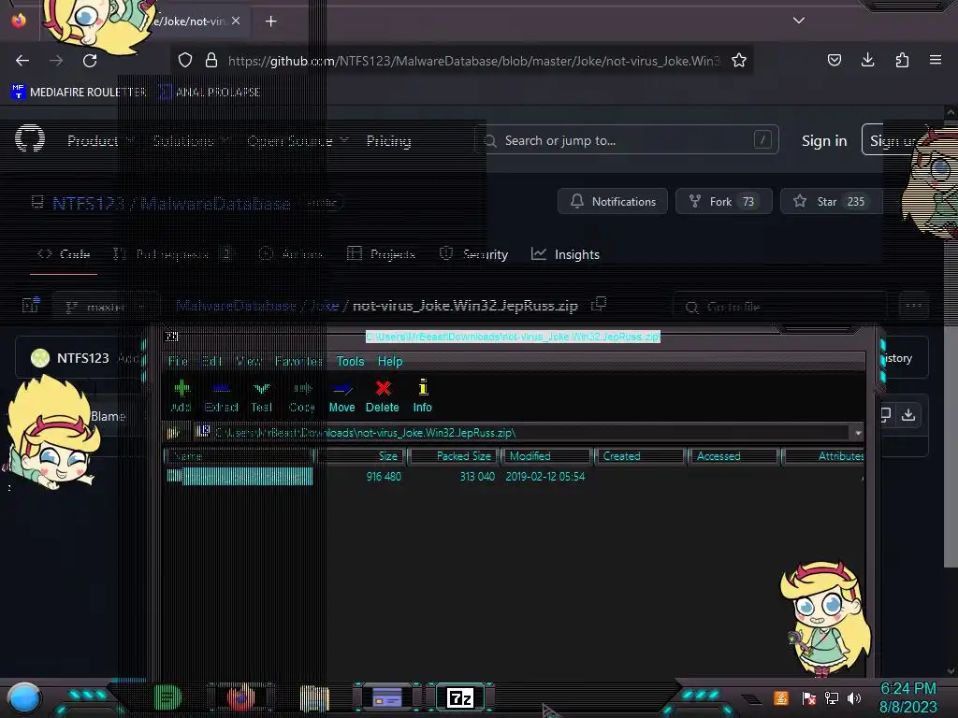Viewport: 958px width, 718px height.
Task: Switch to Blame view
Action: coord(109,416)
